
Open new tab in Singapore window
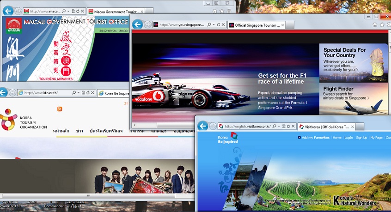[289, 25]
